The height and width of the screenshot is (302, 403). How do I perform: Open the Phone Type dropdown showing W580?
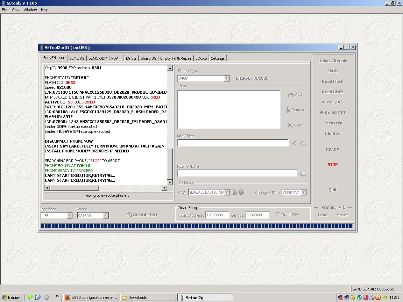coord(226,78)
